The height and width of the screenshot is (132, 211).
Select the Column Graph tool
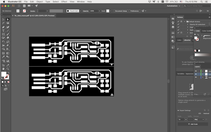[8, 61]
